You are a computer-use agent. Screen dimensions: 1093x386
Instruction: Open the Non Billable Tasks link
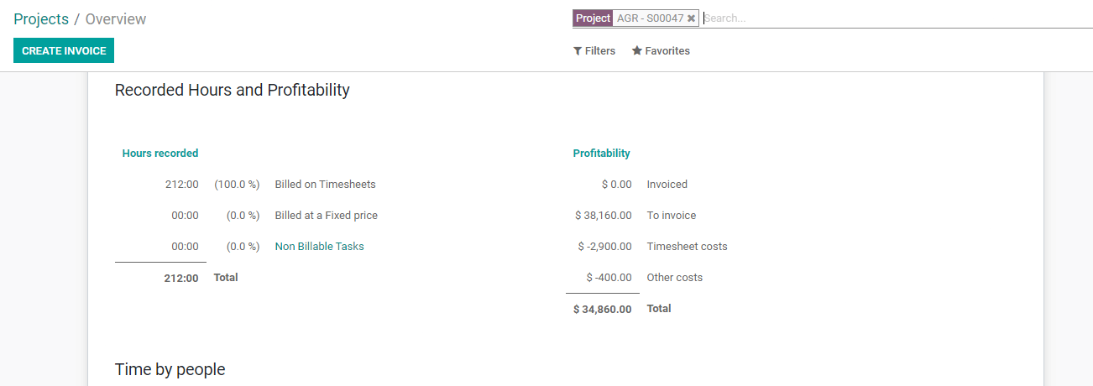(320, 247)
